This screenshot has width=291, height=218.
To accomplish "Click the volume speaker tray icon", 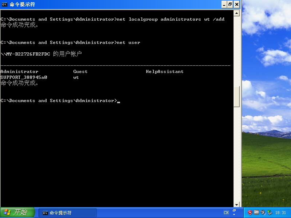I will pos(263,213).
